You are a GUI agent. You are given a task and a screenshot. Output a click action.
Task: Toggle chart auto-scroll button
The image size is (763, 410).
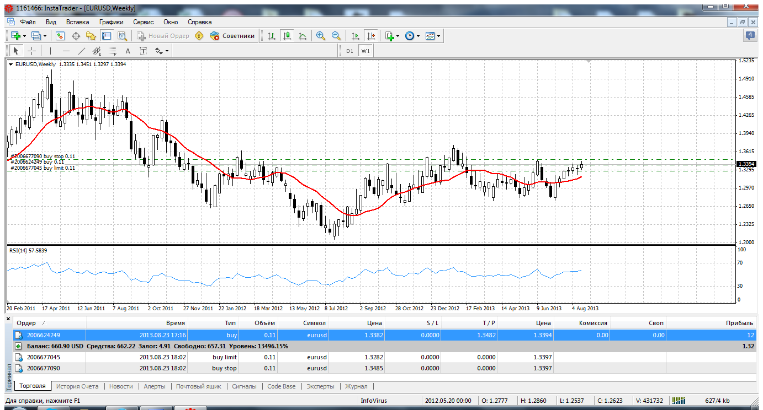click(355, 36)
